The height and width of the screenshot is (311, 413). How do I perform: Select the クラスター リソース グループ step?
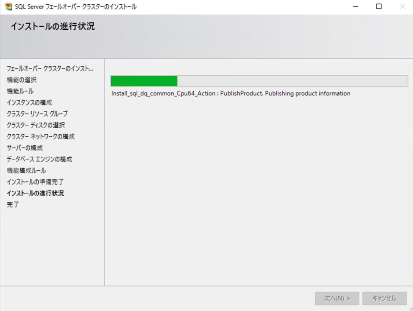coord(37,114)
